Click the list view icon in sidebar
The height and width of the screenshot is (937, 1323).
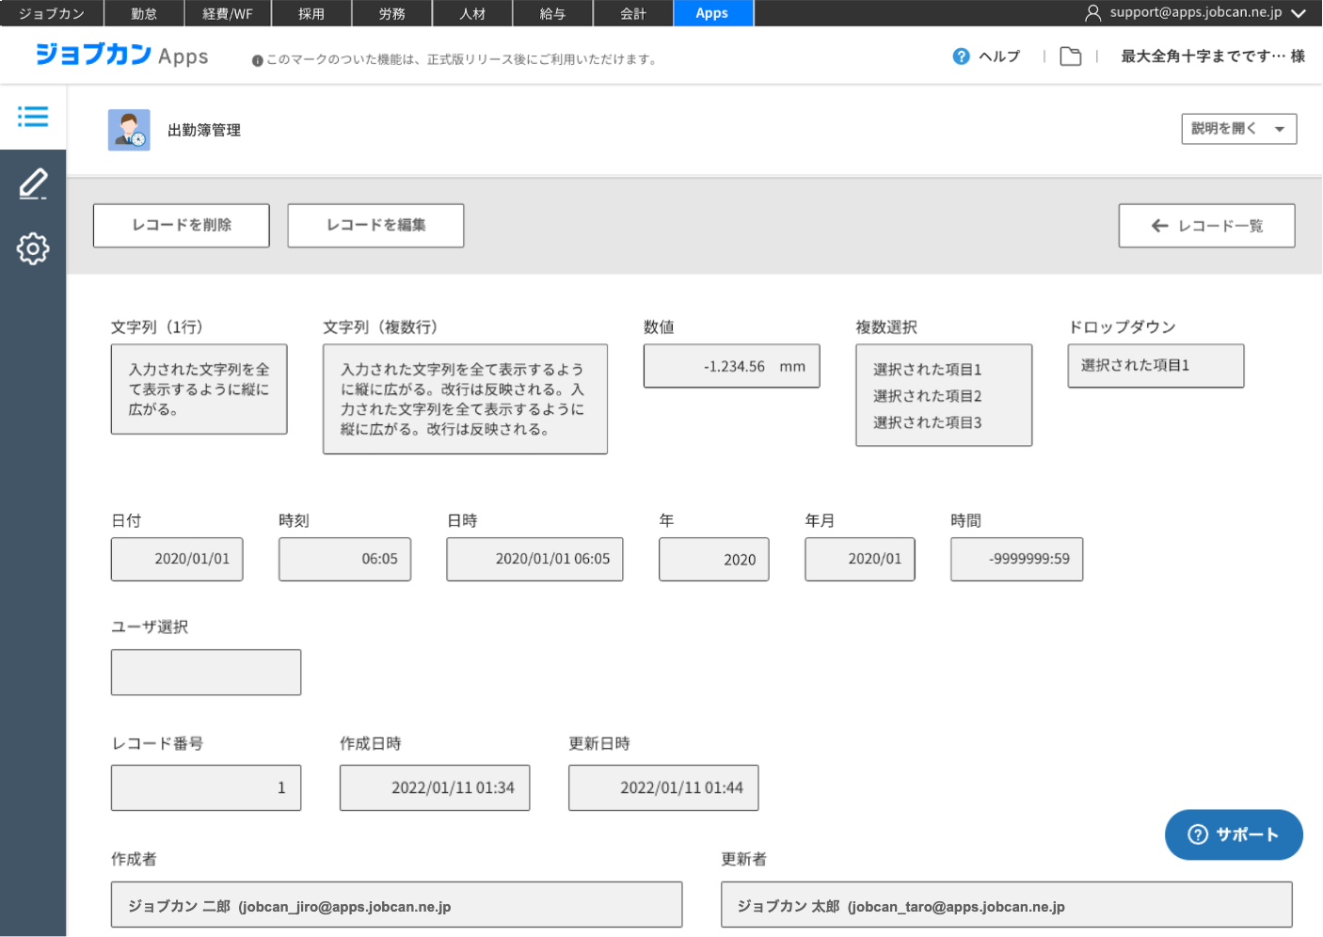(33, 117)
